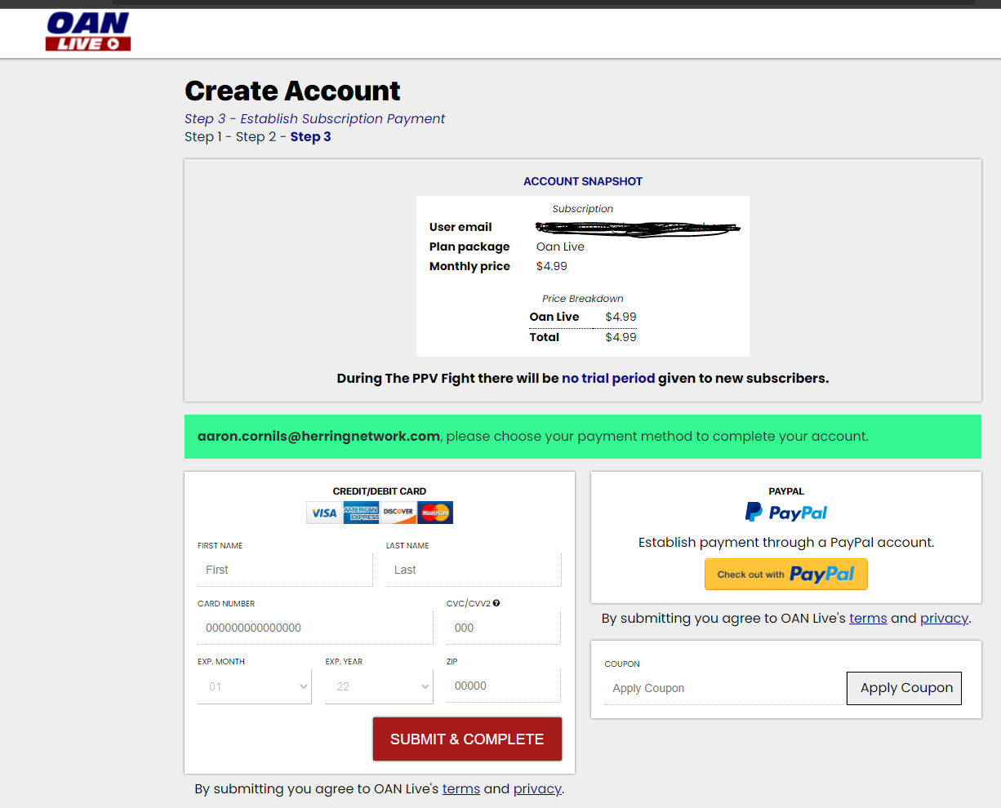
Task: Open privacy link below credit card form
Action: tap(537, 788)
